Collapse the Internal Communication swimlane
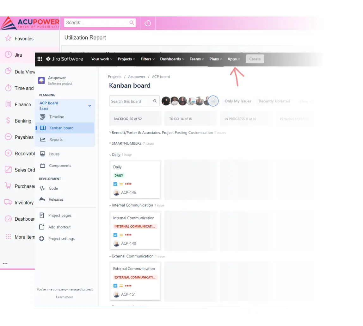Image resolution: width=363 pixels, height=326 pixels. pyautogui.click(x=110, y=205)
